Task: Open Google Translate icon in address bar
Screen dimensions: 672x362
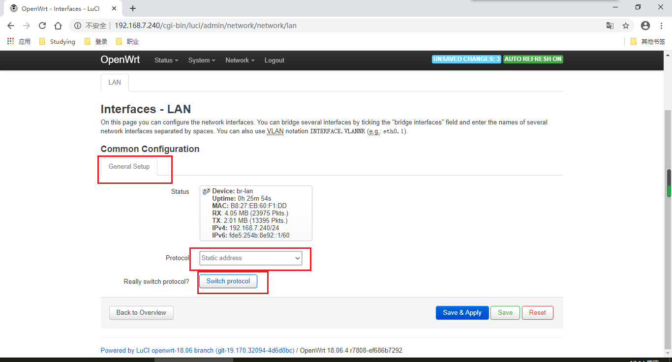Action: pyautogui.click(x=610, y=26)
